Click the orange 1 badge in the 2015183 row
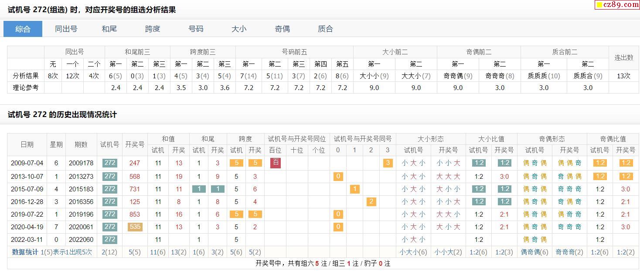 pos(354,189)
